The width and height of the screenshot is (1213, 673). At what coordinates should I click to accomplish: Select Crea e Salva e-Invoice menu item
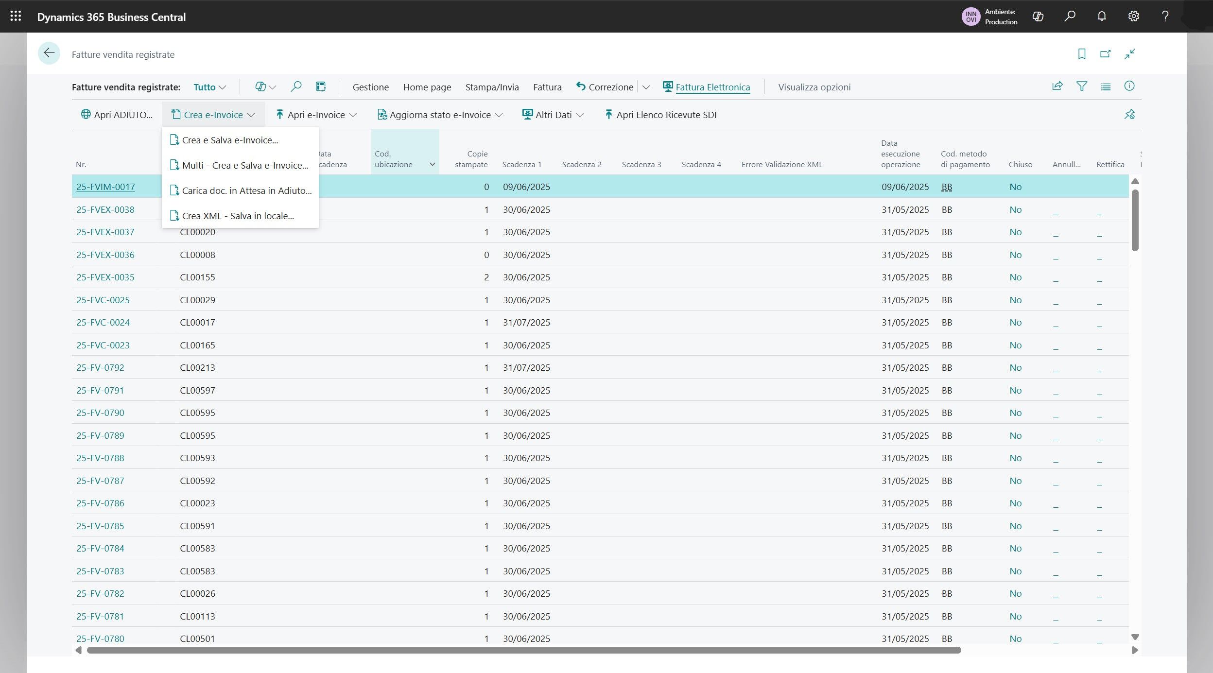(x=230, y=140)
